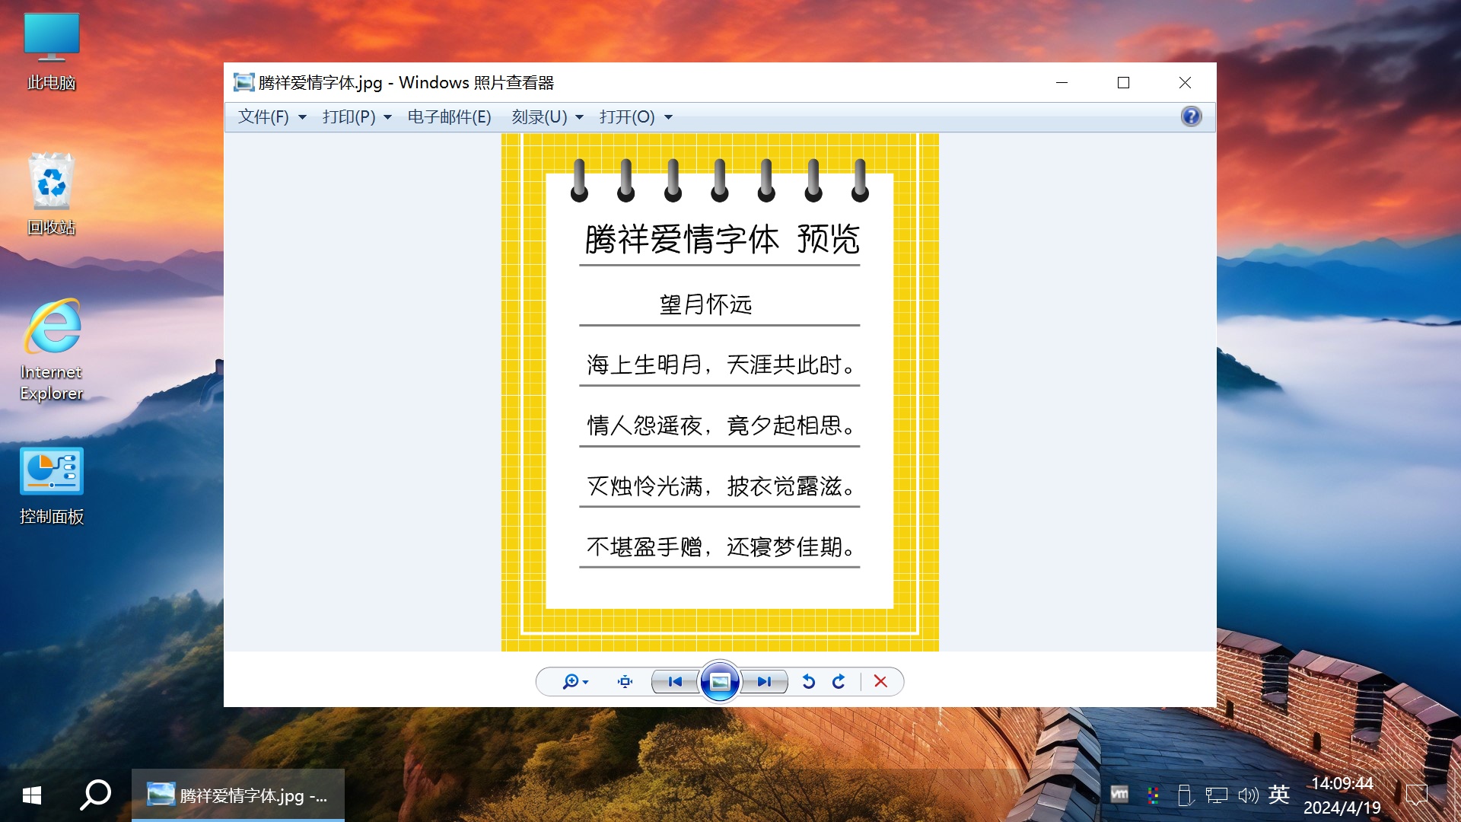Click the fit-to-window actual size icon
1461x822 pixels.
click(x=625, y=681)
